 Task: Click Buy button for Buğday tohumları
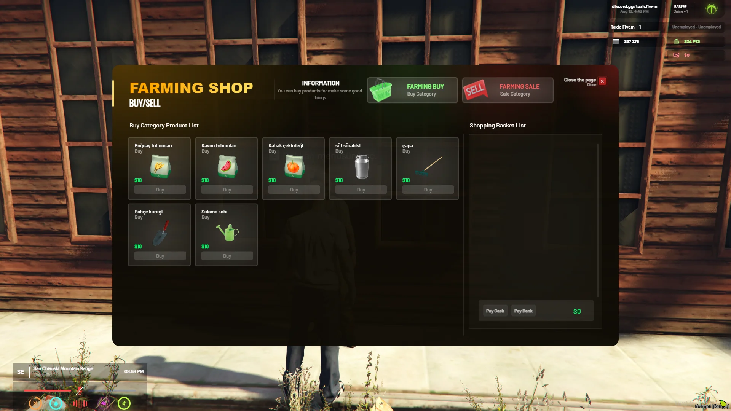click(160, 190)
